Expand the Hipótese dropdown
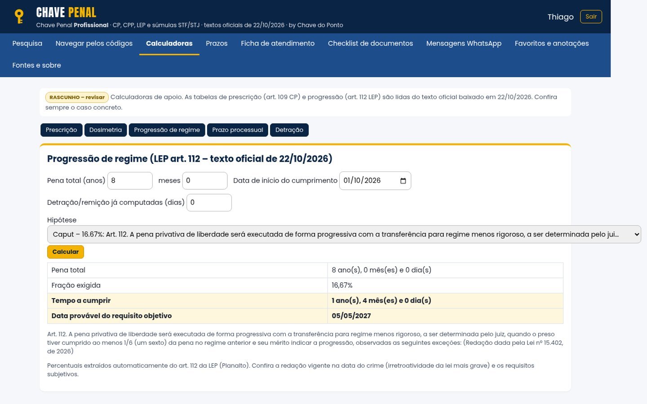Viewport: 647px width, 404px height. point(344,234)
